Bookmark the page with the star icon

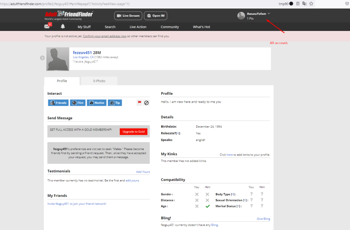coord(311,4)
